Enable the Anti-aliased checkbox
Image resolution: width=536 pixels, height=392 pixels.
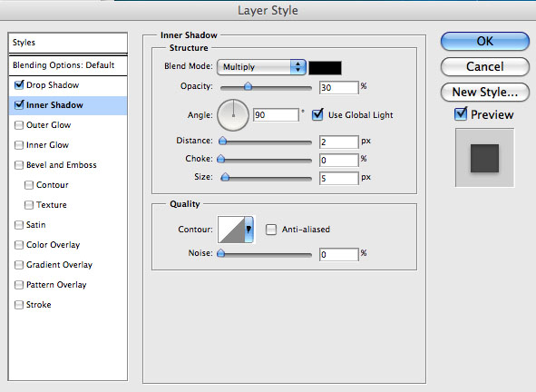tap(271, 230)
